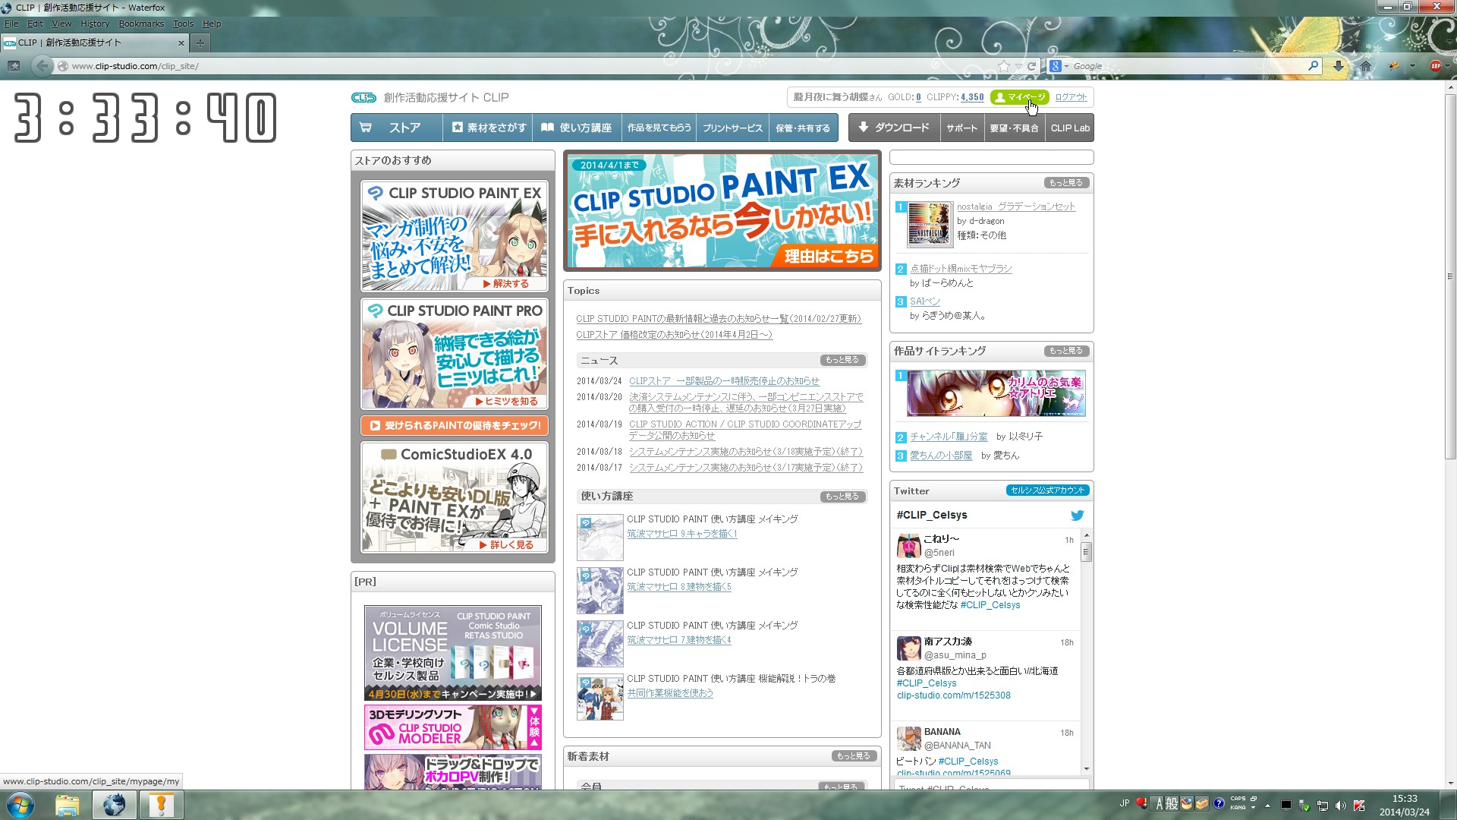Screen dimensions: 1457x820
Task: Click the bookmark star icon in address bar
Action: (x=1004, y=66)
